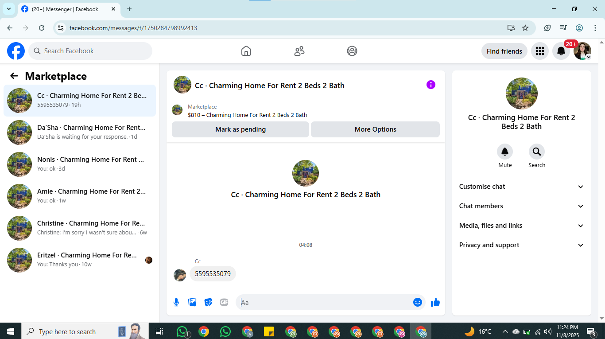Open Task View on taskbar

pos(159,331)
